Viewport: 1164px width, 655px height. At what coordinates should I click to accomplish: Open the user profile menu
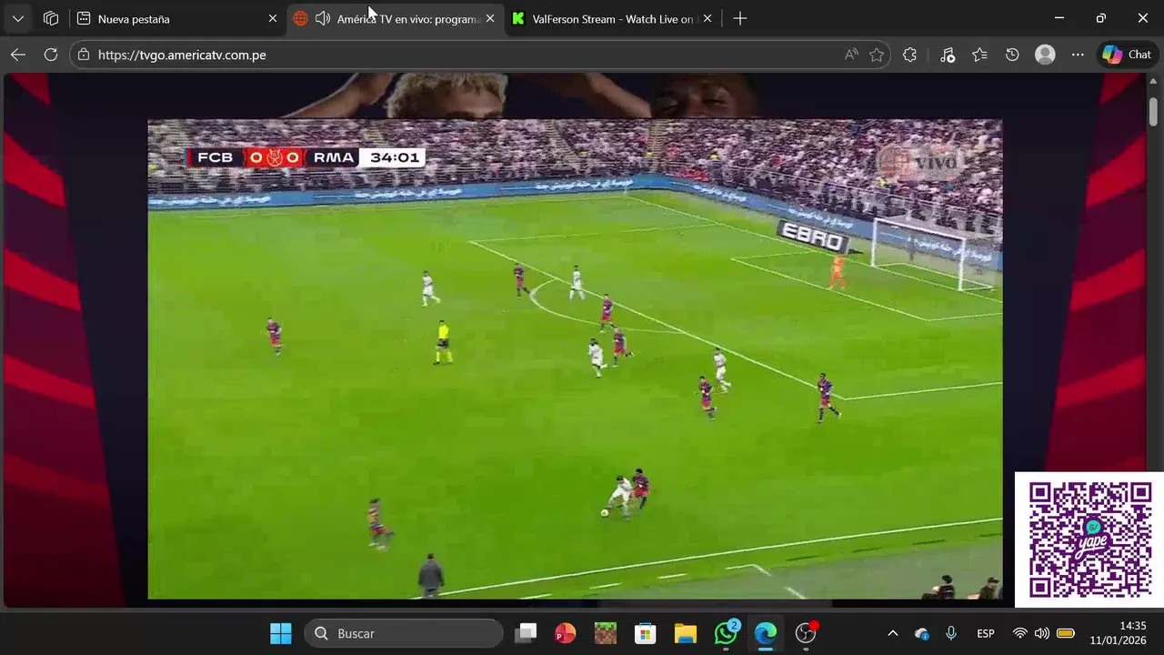click(x=1045, y=55)
